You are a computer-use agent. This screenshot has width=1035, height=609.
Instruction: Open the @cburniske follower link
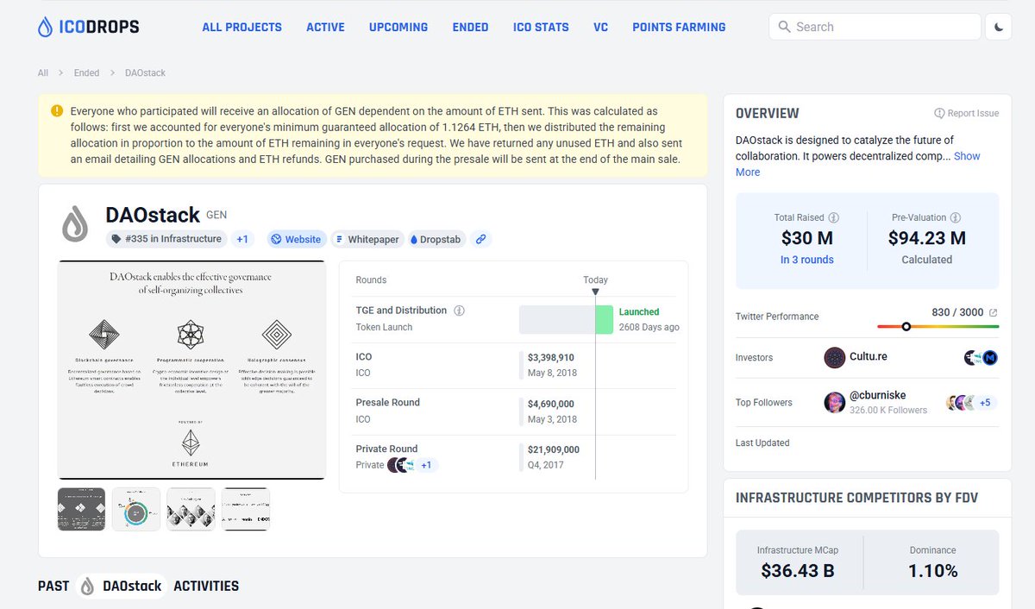pos(878,396)
